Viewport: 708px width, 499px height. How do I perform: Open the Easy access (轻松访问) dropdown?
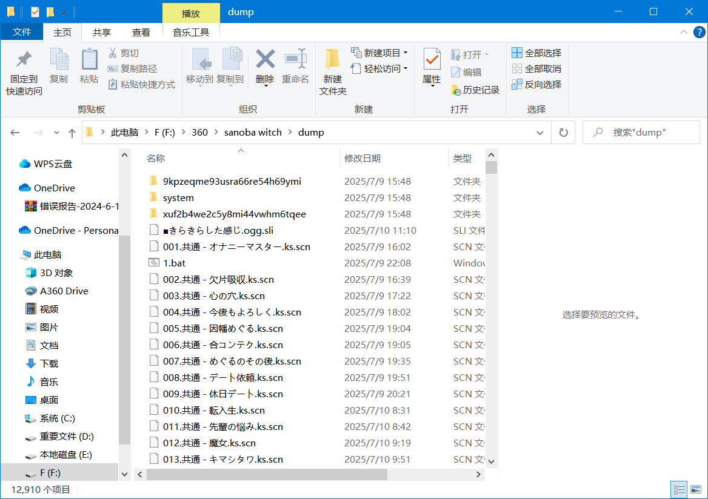(x=379, y=69)
